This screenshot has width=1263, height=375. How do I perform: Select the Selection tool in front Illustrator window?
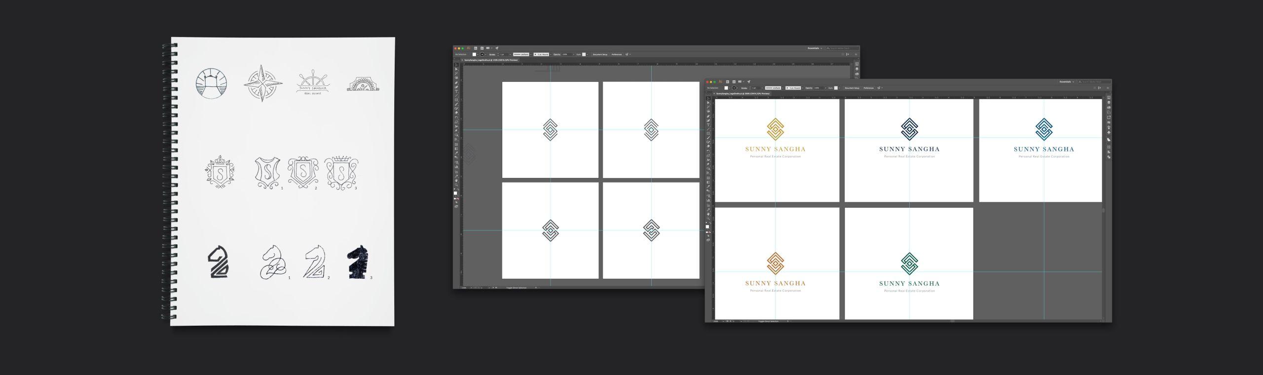(708, 98)
